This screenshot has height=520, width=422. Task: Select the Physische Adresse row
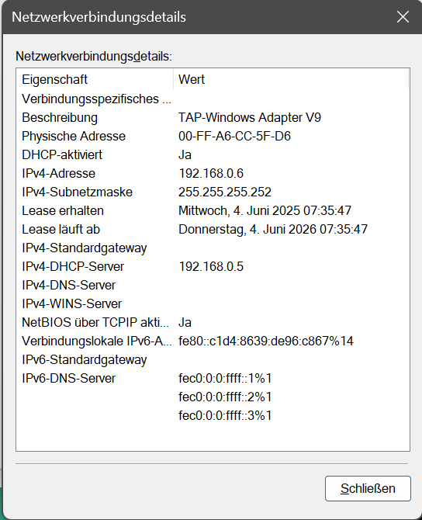(213, 137)
